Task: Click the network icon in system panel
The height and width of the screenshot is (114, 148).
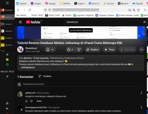Action: [7, 103]
